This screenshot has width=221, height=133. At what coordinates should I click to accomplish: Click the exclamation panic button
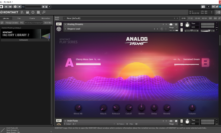point(212,12)
